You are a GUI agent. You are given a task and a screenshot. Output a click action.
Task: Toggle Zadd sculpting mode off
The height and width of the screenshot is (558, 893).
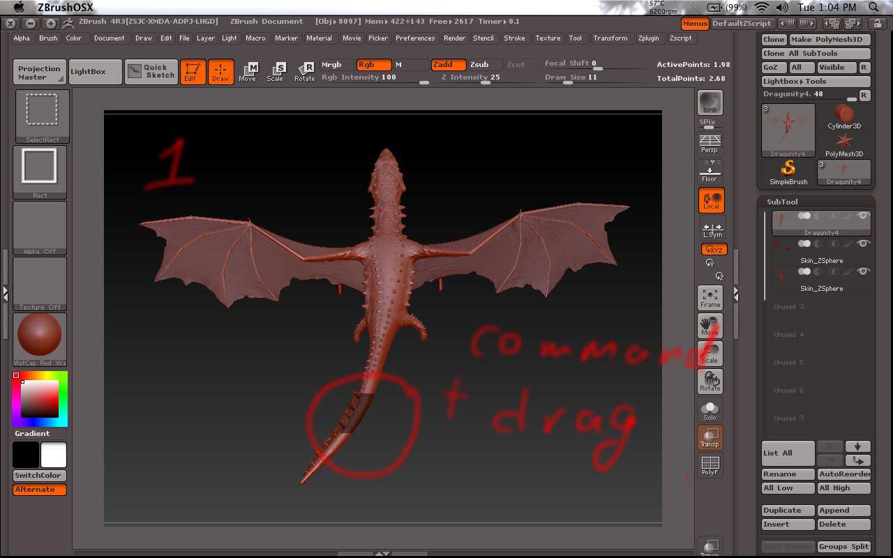click(448, 64)
